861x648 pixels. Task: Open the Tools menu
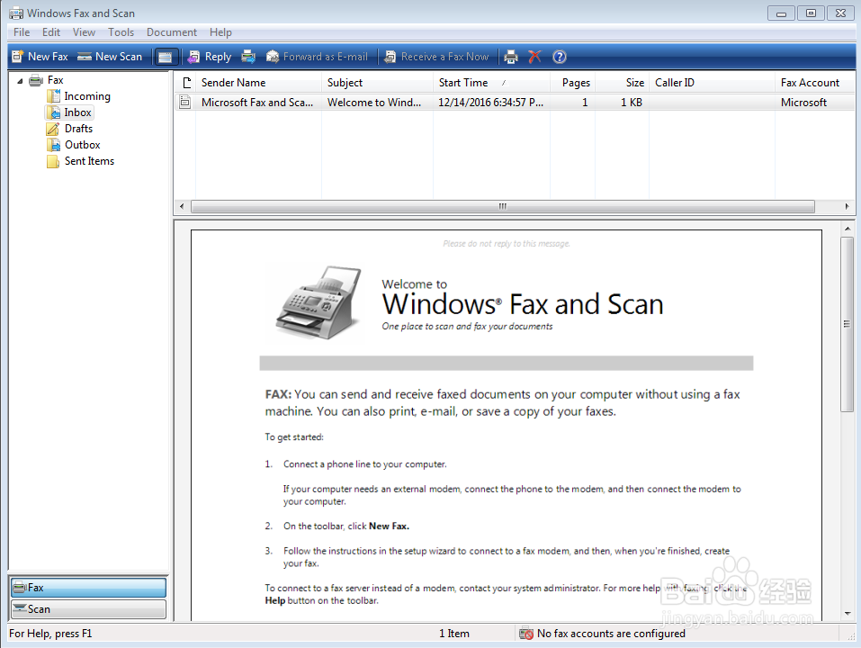[121, 32]
